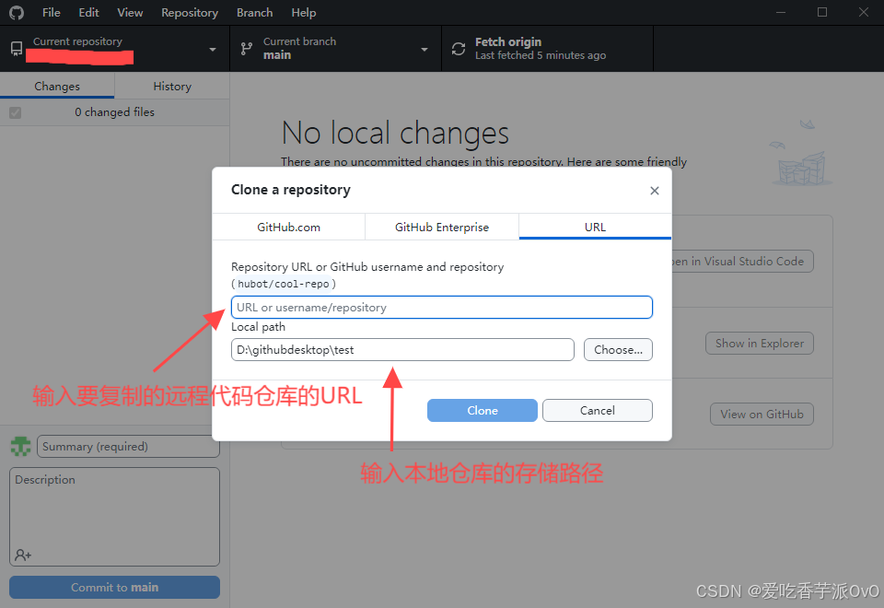This screenshot has width=884, height=608.
Task: Click the Clone button
Action: point(482,411)
